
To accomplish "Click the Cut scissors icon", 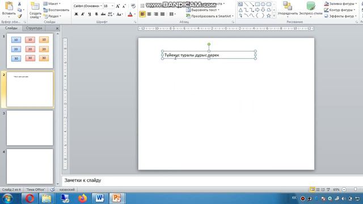I will click(x=19, y=4).
